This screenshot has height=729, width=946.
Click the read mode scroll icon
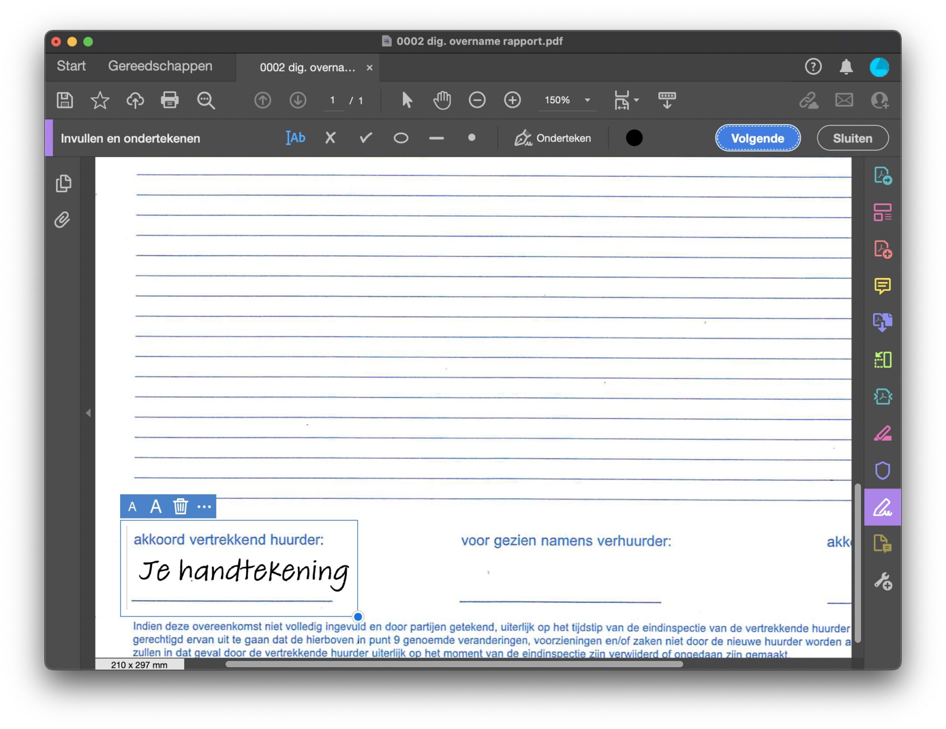point(667,100)
